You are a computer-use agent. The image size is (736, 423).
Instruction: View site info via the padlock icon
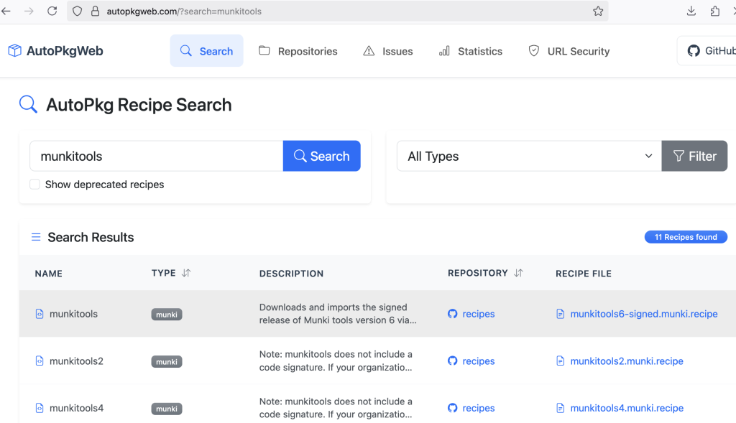(x=96, y=11)
